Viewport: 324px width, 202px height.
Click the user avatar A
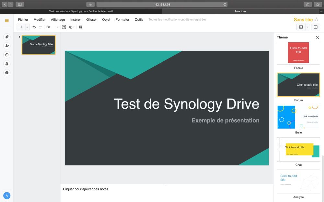7,196
